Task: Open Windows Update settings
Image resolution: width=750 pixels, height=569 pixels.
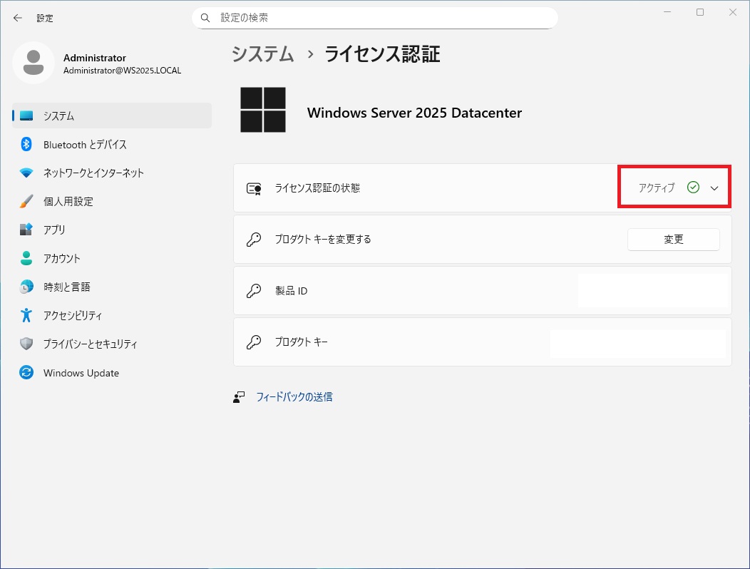Action: tap(112, 372)
